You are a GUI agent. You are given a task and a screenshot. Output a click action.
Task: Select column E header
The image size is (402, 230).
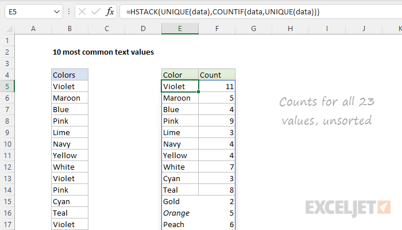[x=180, y=29]
